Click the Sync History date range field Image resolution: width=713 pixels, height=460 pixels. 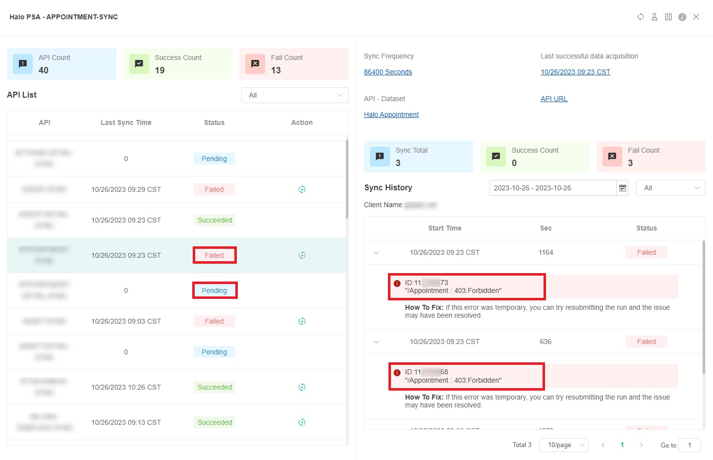(x=552, y=188)
